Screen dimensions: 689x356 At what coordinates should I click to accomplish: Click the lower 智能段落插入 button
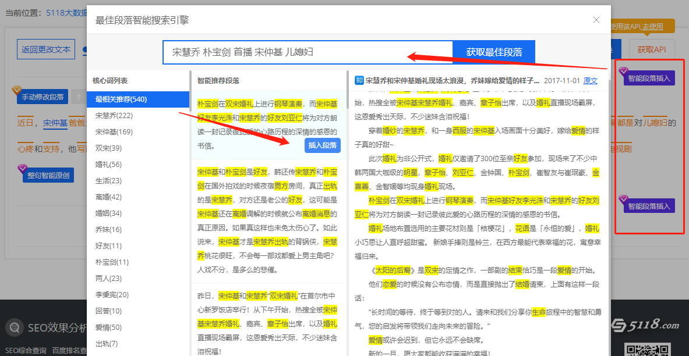pos(649,206)
